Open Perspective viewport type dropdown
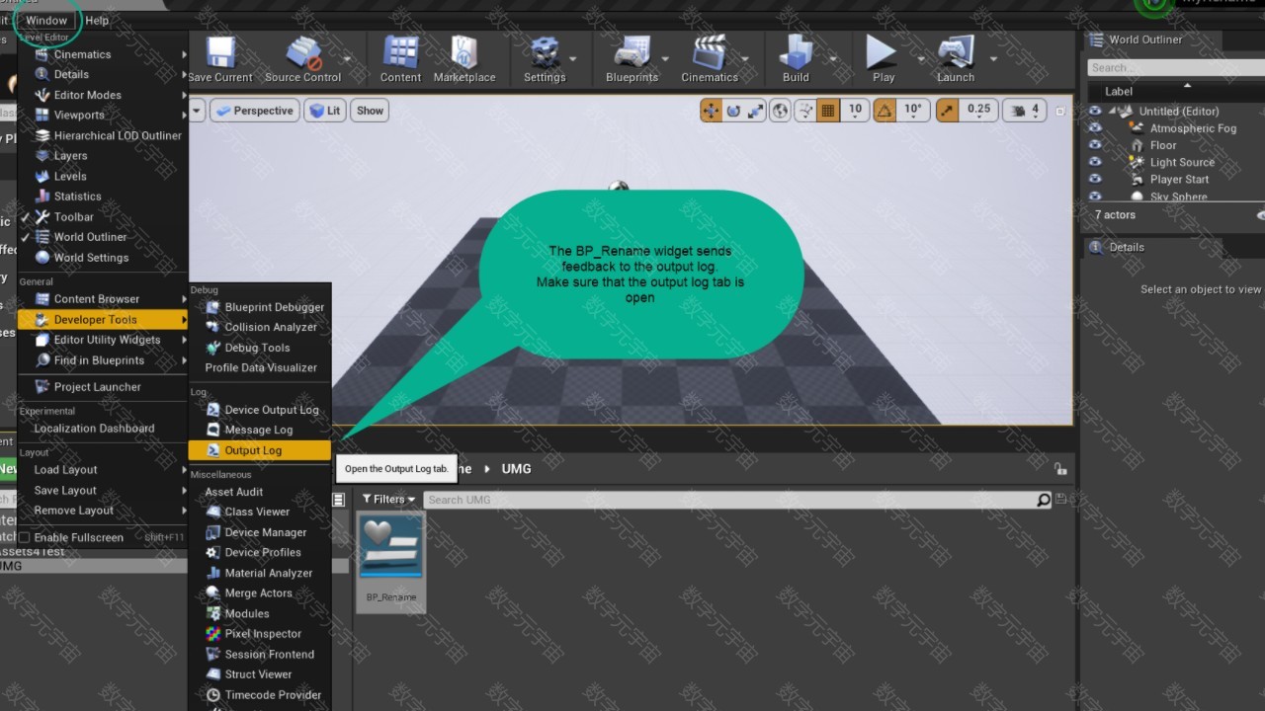This screenshot has width=1265, height=711. coord(253,111)
